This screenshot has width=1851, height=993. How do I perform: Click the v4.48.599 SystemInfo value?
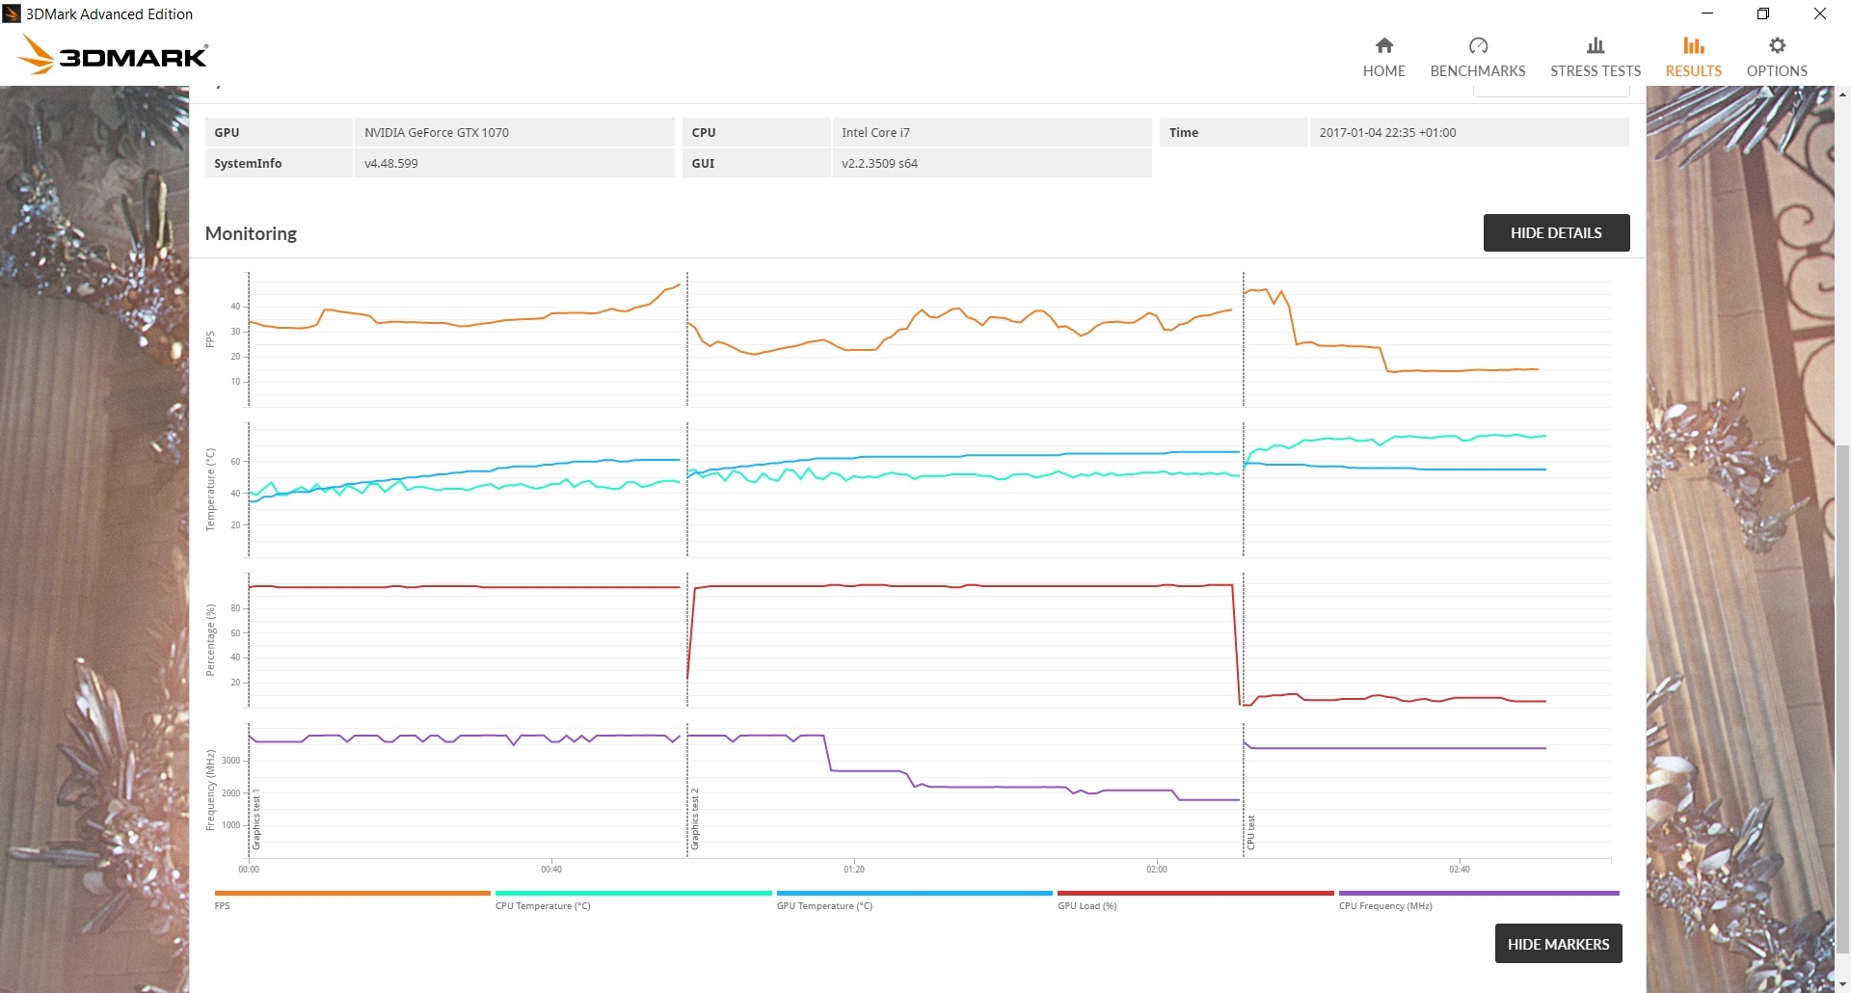pyautogui.click(x=390, y=163)
